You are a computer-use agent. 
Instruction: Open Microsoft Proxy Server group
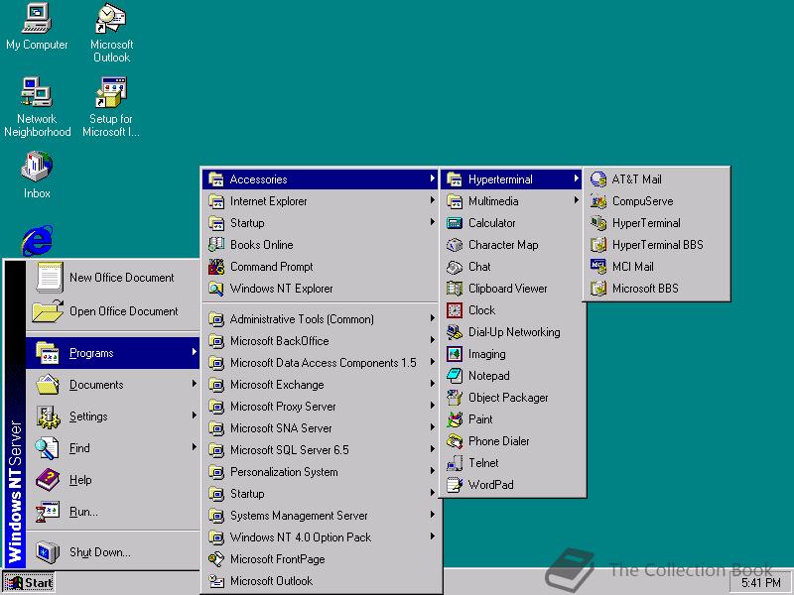pyautogui.click(x=320, y=407)
